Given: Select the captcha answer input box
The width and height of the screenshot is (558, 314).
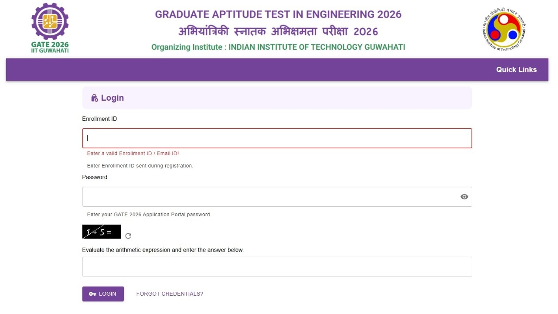Looking at the screenshot, I should 277,266.
